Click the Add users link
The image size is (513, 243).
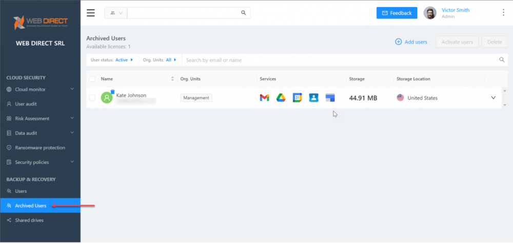click(x=411, y=42)
